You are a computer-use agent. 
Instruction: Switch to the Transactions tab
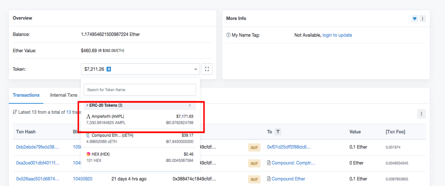pyautogui.click(x=26, y=95)
